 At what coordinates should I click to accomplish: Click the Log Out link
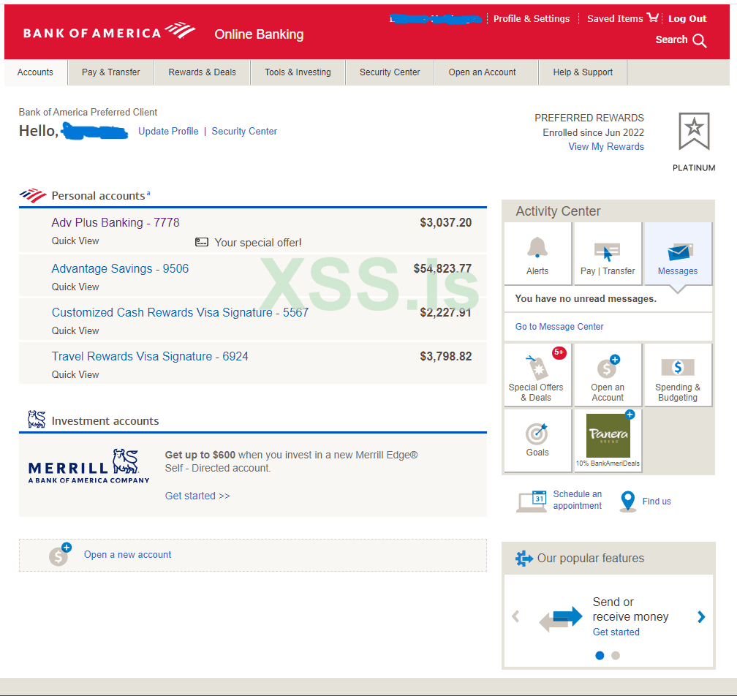(687, 19)
